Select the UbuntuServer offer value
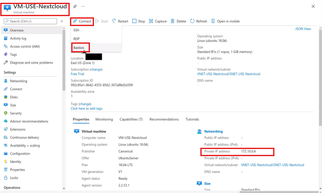 tap(128, 158)
